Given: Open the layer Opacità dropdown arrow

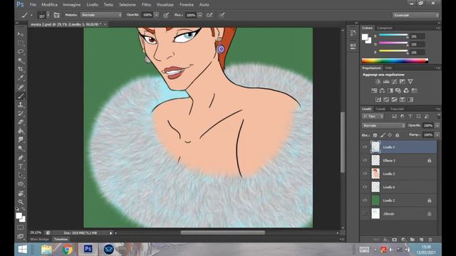Looking at the screenshot, I should click(437, 126).
